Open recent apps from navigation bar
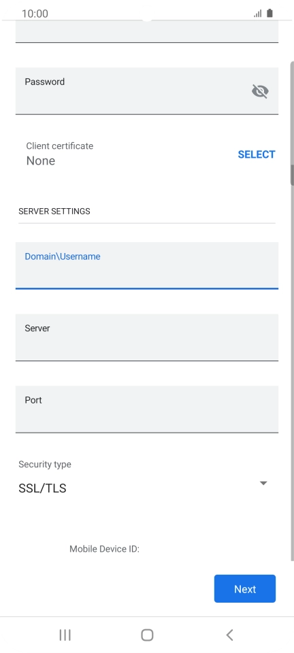The image size is (294, 653). [65, 635]
